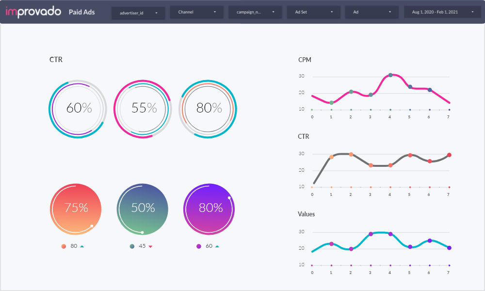The image size is (485, 291).
Task: Expand the Channel dropdown
Action: click(x=196, y=12)
